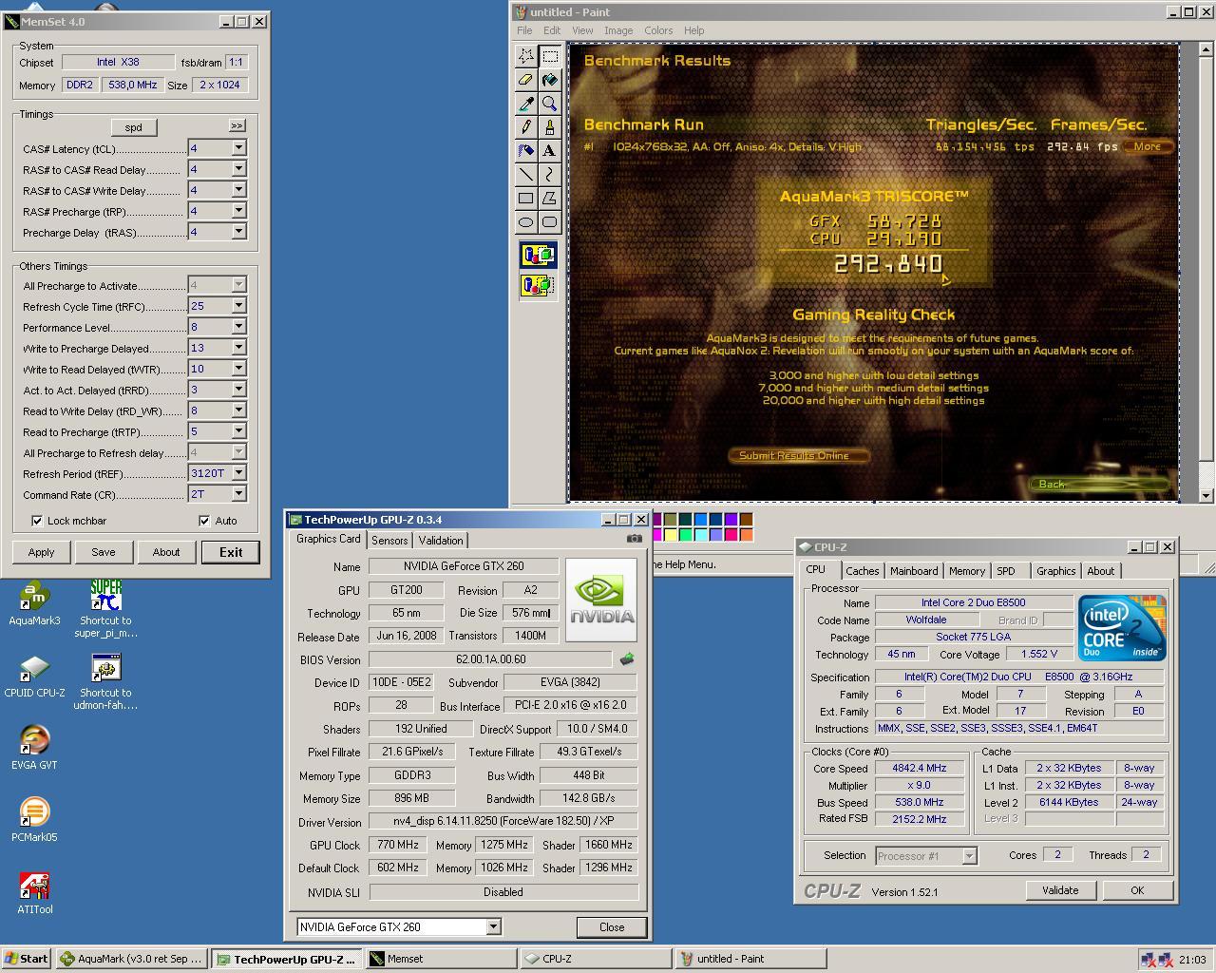Pick the orange color swatch in Paint
Image resolution: width=1216 pixels, height=973 pixels.
(747, 535)
